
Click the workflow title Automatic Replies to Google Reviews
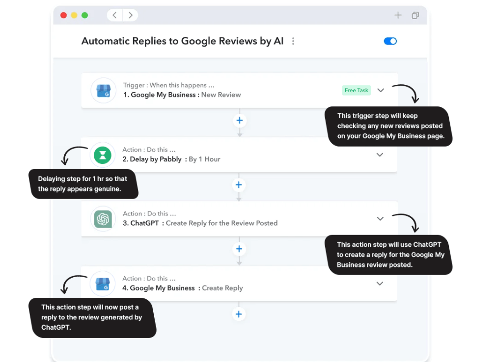[182, 41]
